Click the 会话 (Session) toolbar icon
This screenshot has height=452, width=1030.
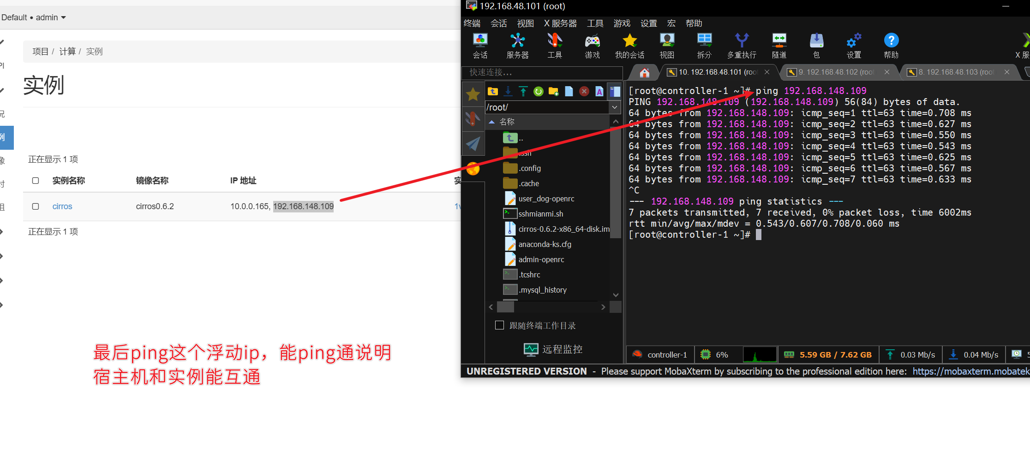(x=480, y=45)
